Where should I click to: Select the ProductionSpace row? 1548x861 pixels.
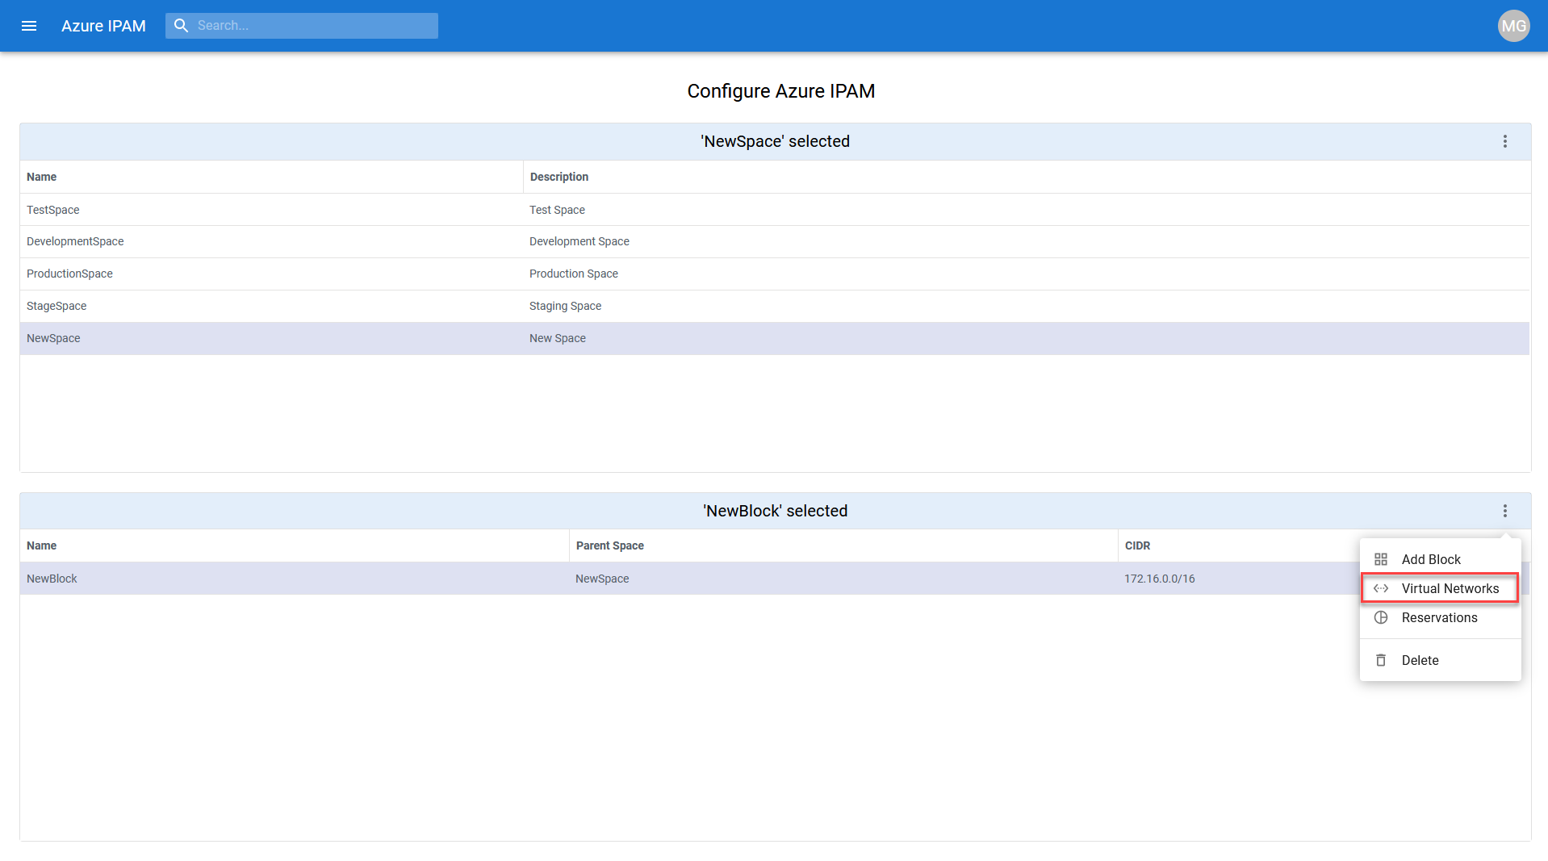[774, 274]
